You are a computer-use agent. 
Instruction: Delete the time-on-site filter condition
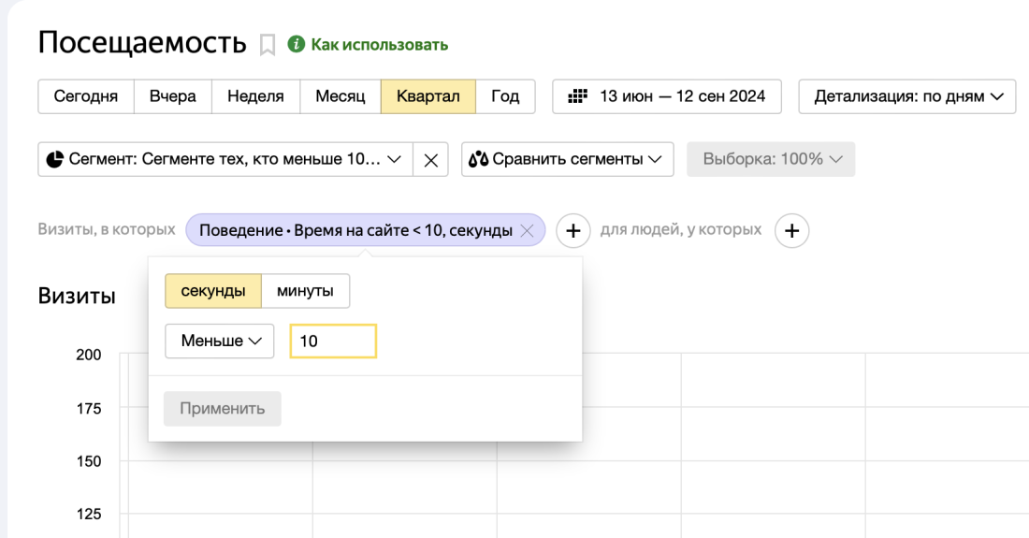[x=527, y=230]
